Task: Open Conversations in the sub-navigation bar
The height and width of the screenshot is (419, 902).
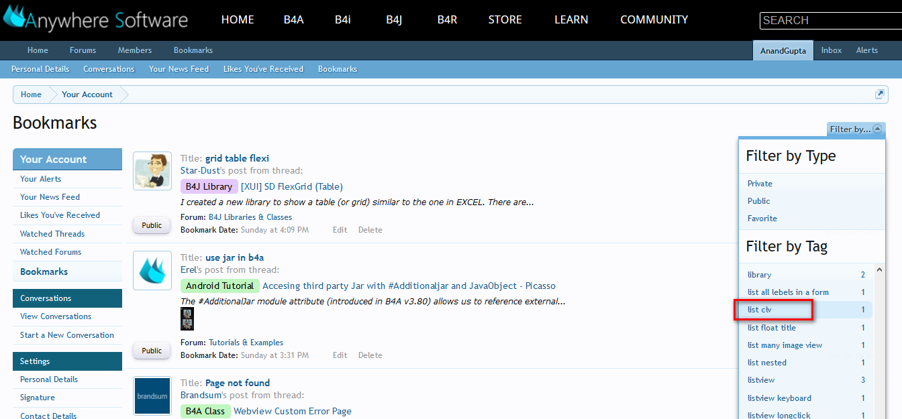Action: [109, 69]
